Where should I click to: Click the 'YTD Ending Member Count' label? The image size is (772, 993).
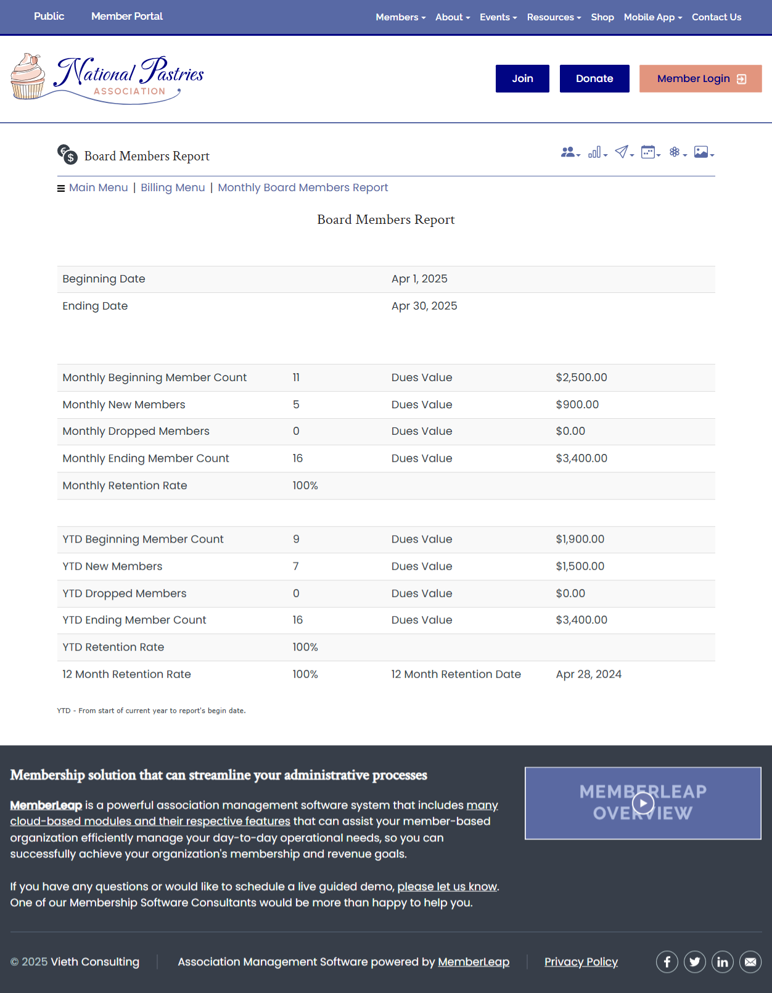click(x=134, y=620)
